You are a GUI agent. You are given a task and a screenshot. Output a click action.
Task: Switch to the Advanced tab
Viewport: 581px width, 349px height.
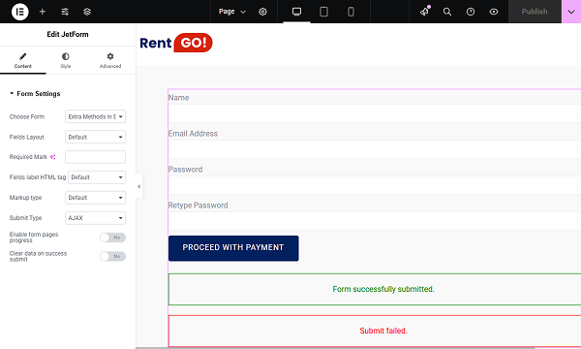tap(110, 60)
